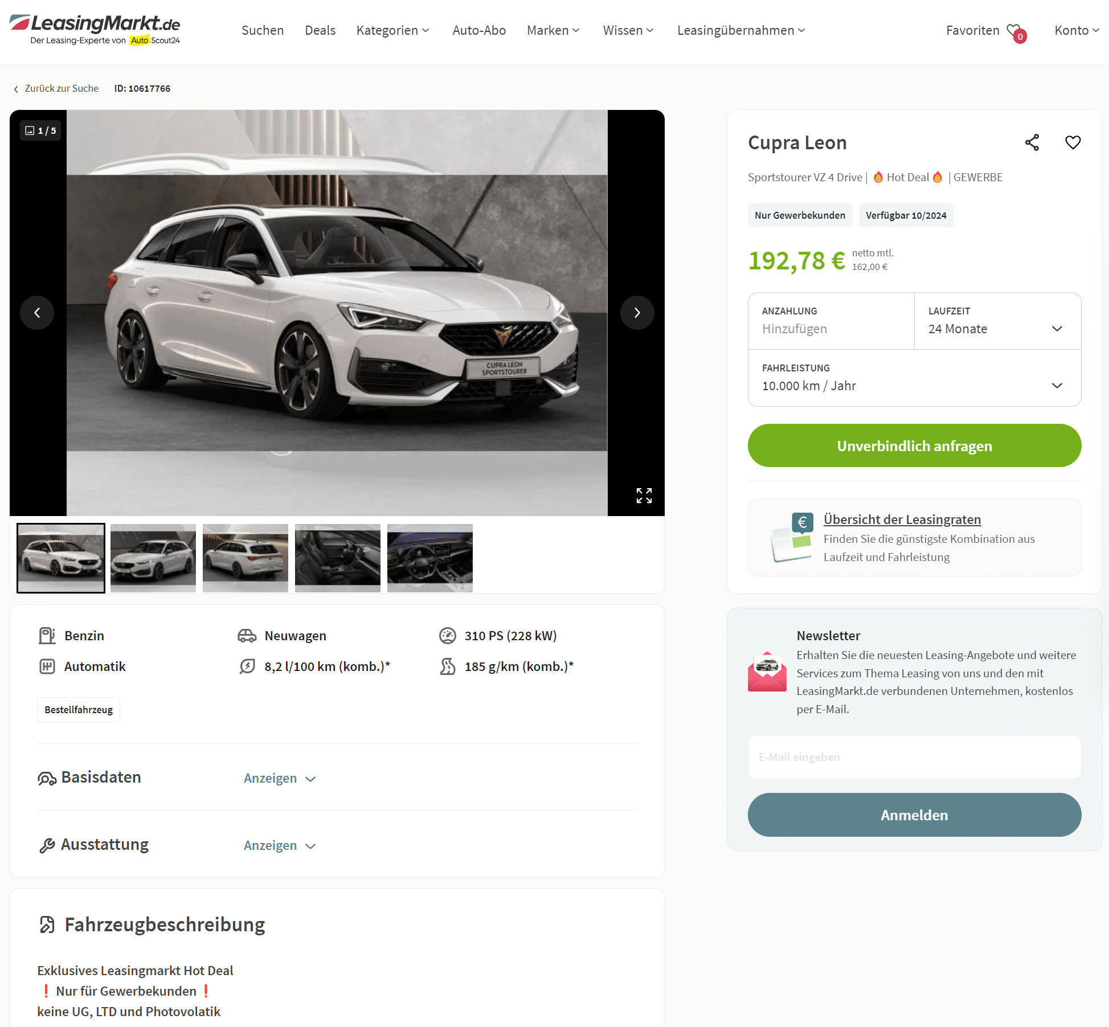The image size is (1109, 1027).
Task: Open the Kategorien menu
Action: [392, 30]
